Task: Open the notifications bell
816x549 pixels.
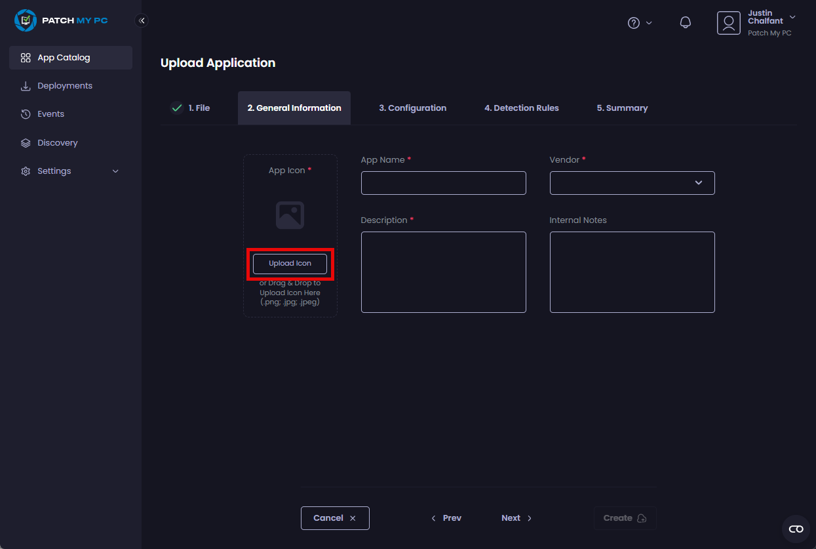Action: 685,23
